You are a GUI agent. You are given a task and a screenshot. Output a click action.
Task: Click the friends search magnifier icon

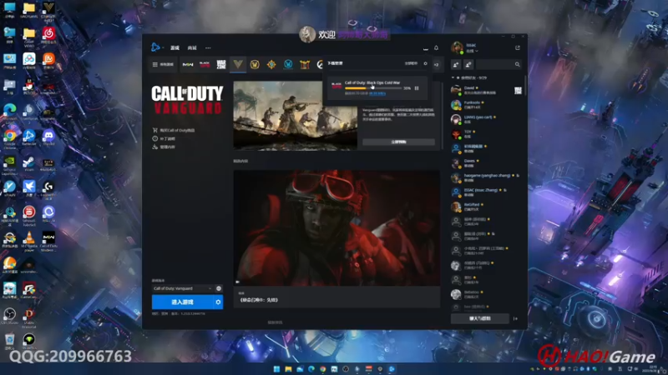(517, 64)
